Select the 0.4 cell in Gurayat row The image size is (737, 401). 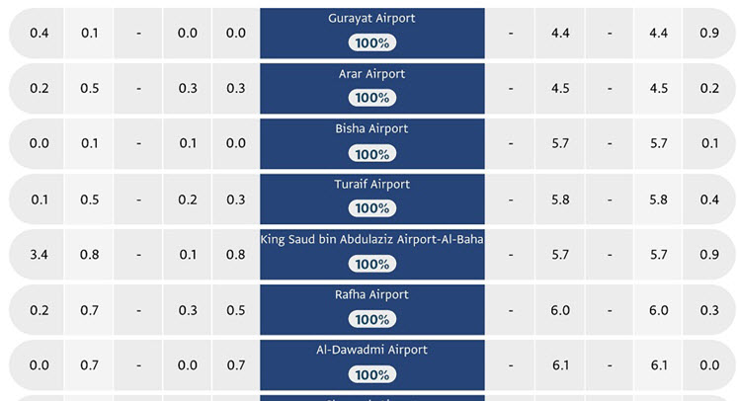click(40, 34)
